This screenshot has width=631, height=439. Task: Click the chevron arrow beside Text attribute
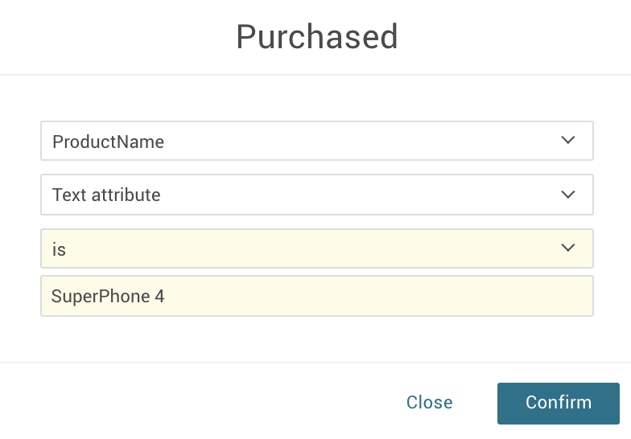coord(568,195)
